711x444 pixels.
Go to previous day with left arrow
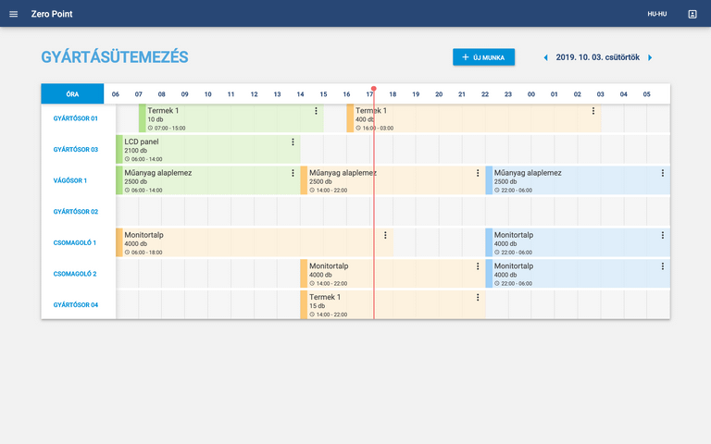point(545,57)
